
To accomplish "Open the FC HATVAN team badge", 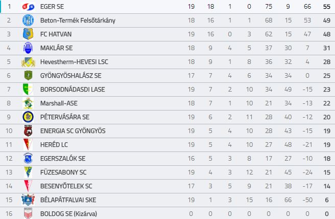I will (28, 34).
